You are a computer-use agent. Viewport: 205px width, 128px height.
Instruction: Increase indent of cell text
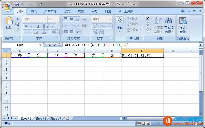[71, 32]
